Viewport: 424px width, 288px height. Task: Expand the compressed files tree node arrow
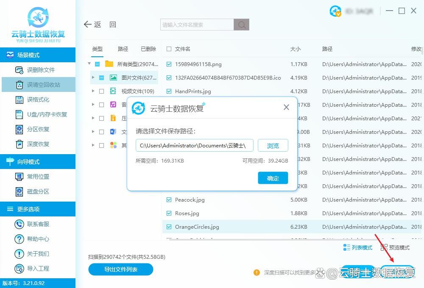tap(93, 118)
